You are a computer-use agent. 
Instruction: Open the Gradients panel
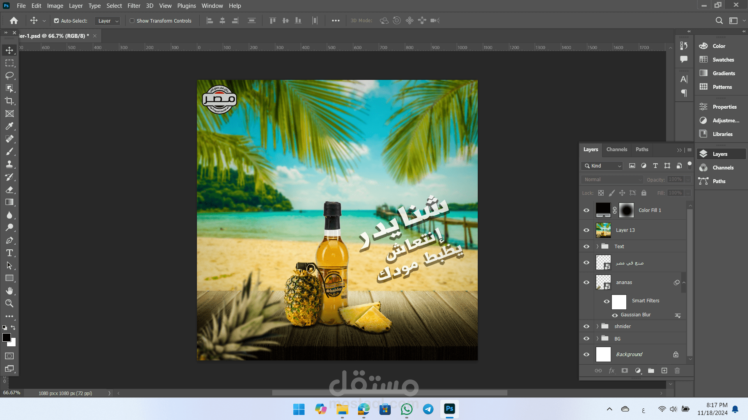click(721, 73)
